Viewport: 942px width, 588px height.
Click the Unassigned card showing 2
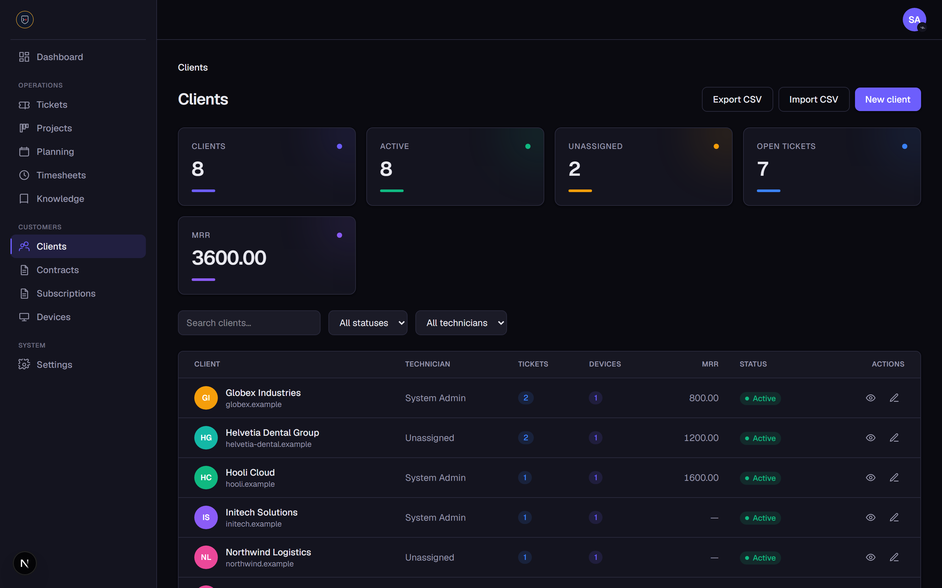tap(643, 167)
